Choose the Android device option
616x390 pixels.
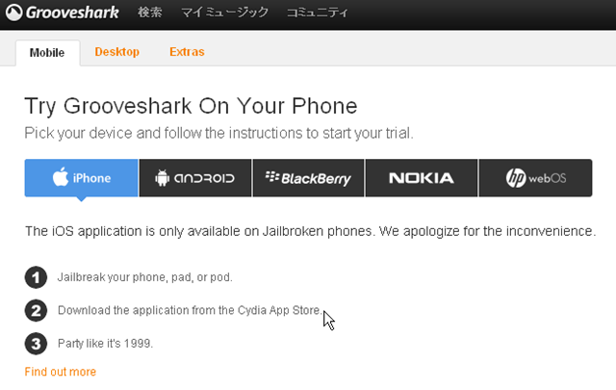[194, 178]
